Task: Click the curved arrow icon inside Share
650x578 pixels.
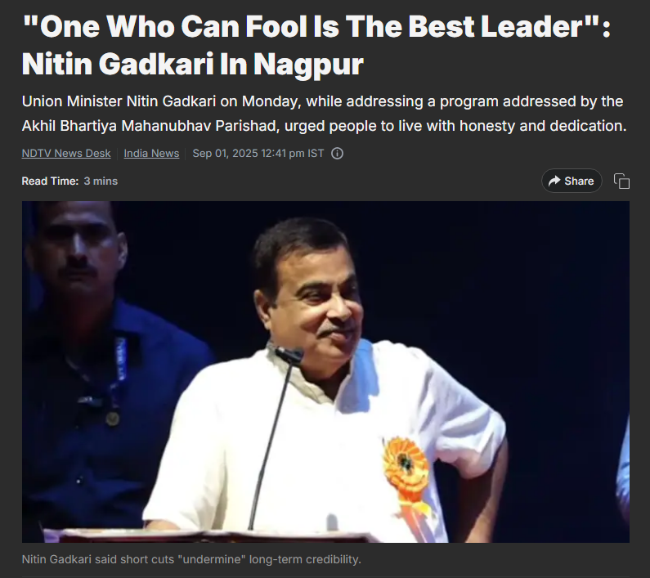Action: [x=554, y=181]
